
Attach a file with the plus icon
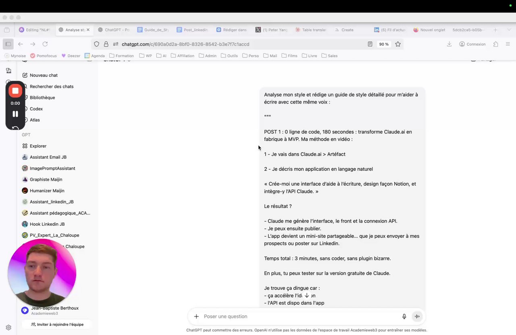point(196,316)
